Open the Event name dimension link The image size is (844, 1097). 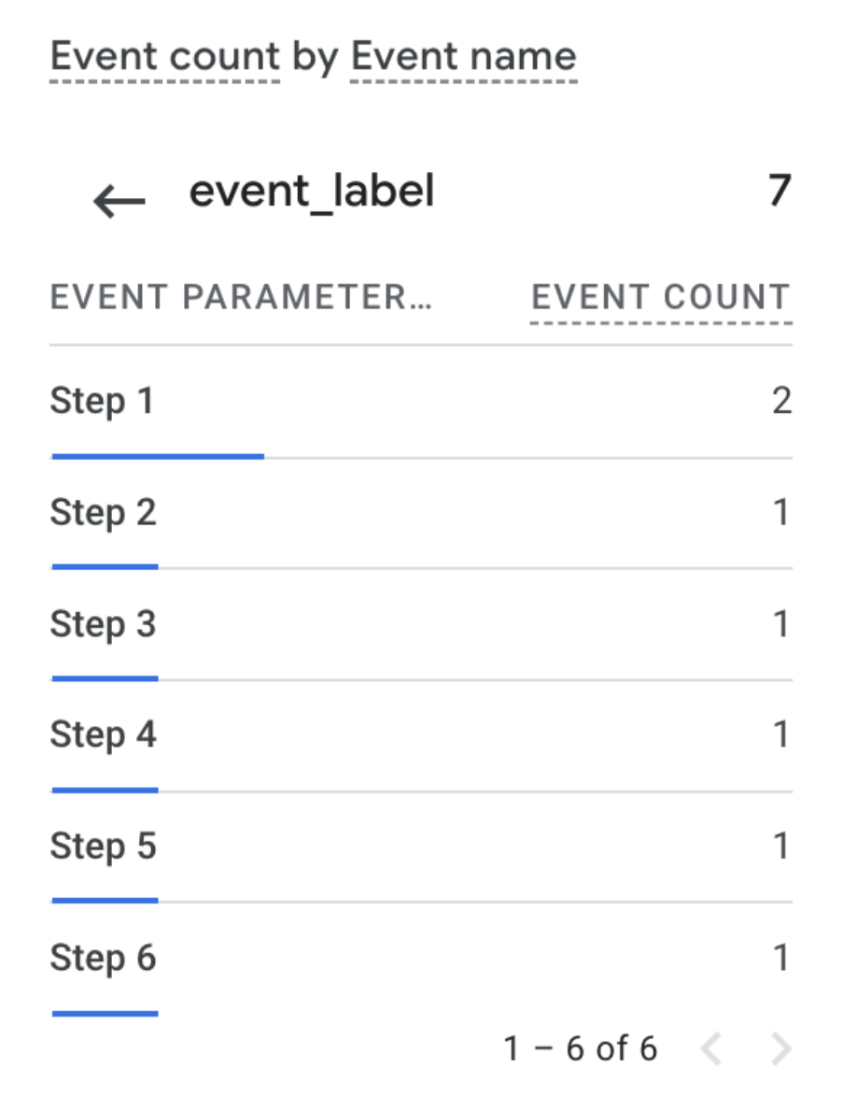pyautogui.click(x=463, y=57)
